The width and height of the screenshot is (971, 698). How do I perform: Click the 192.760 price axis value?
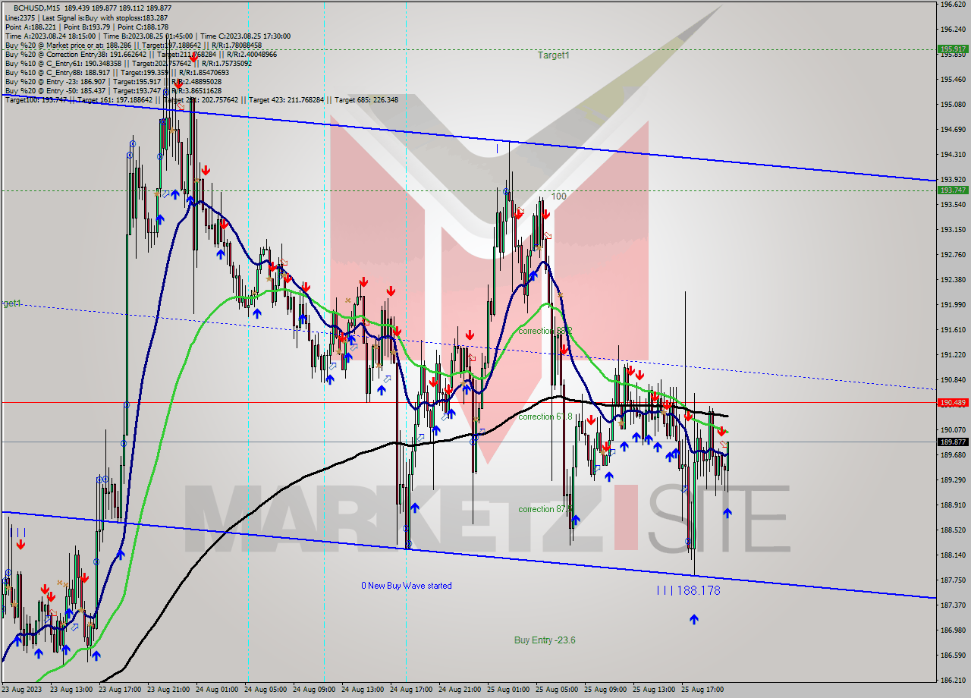pos(954,255)
